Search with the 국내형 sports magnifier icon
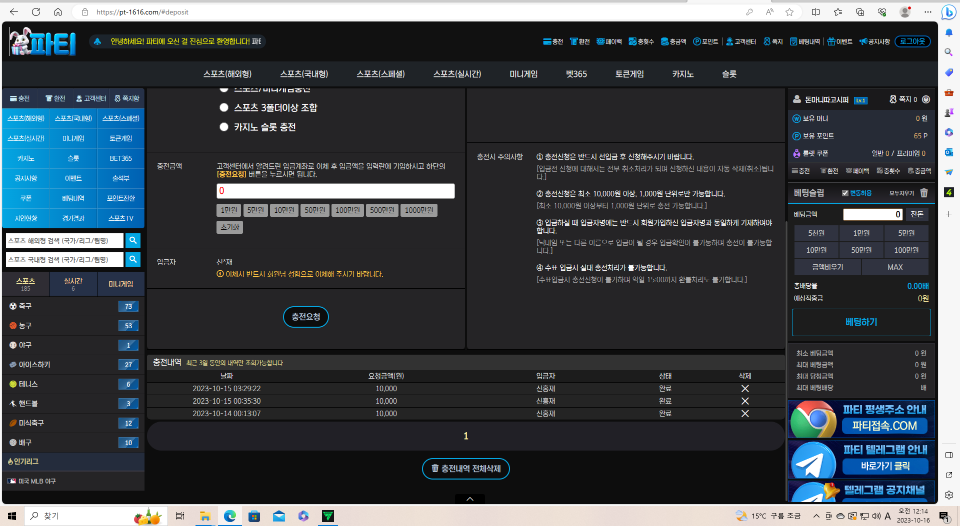The width and height of the screenshot is (960, 526). click(x=133, y=260)
